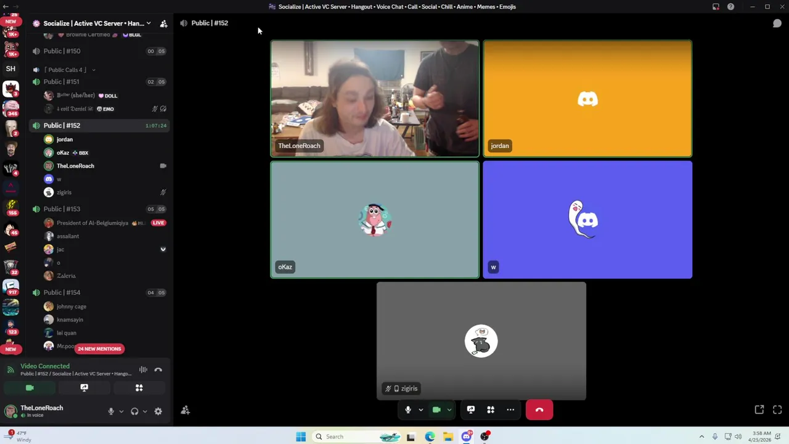Open voice channel Public | #152
This screenshot has height=444, width=789.
(x=99, y=125)
